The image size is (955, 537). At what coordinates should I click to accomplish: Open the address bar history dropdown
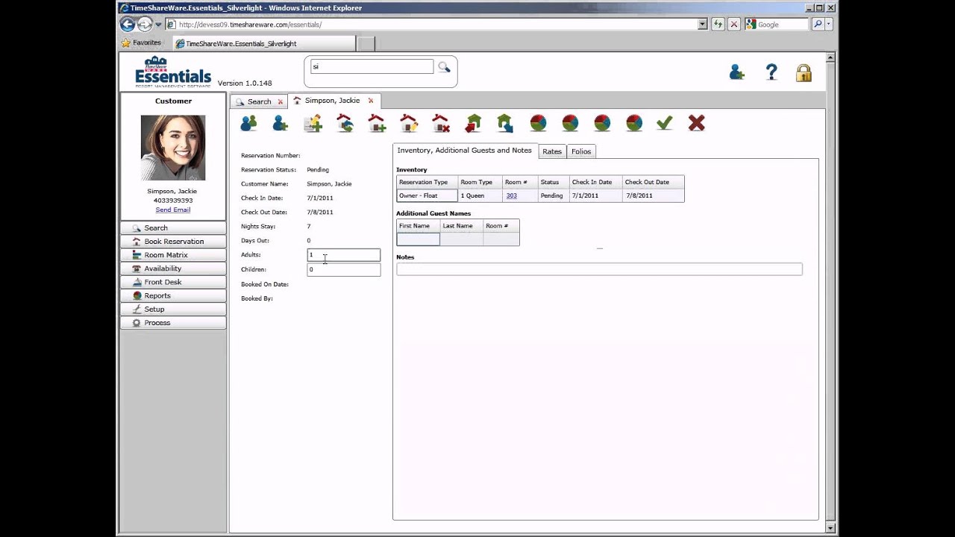[x=703, y=24]
